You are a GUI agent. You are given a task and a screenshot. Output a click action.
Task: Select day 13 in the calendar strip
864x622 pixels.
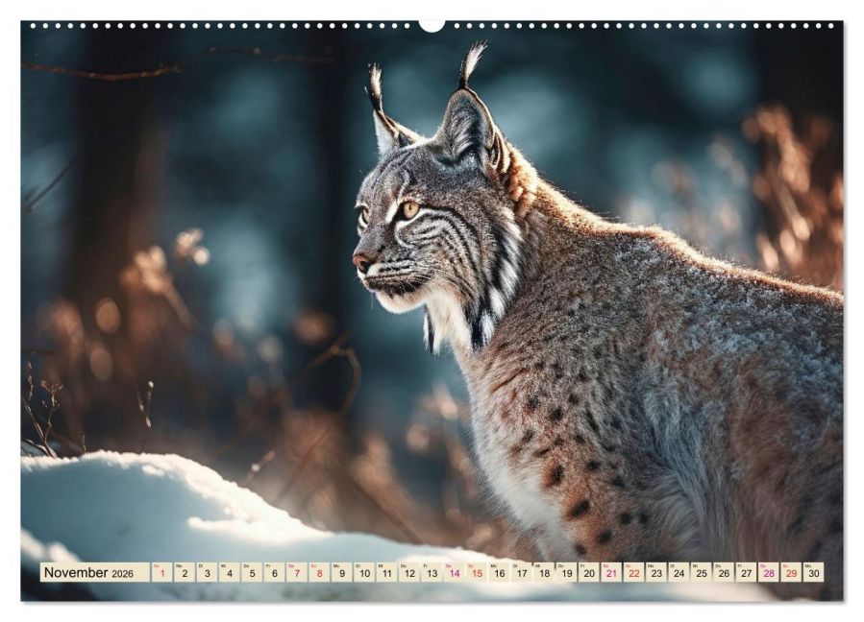coord(432,572)
